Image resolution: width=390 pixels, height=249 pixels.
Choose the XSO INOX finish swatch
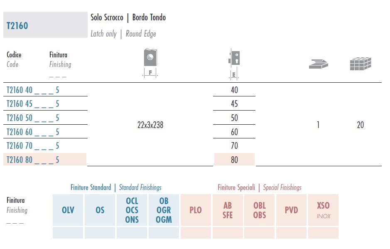[x=324, y=210]
